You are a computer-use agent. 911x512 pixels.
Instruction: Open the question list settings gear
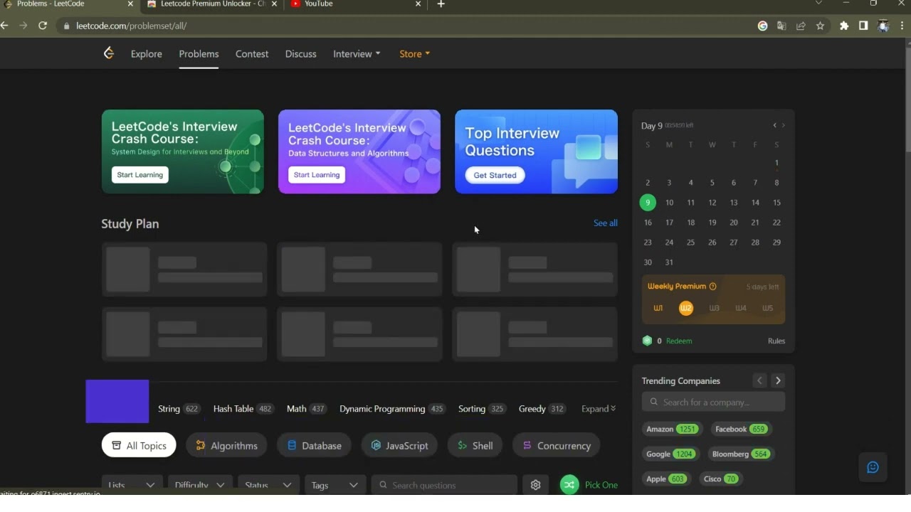[535, 485]
